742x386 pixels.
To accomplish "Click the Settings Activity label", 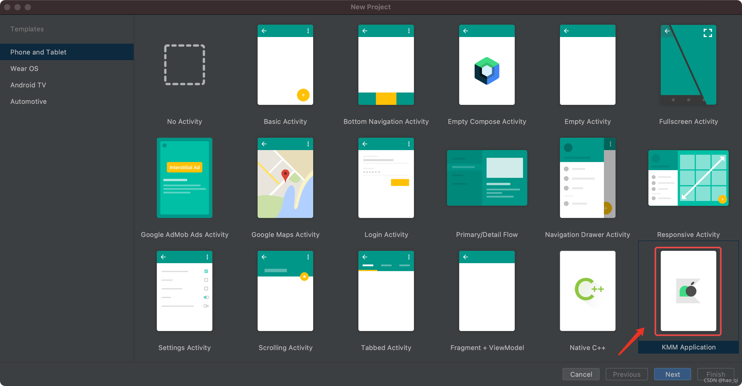I will click(184, 348).
